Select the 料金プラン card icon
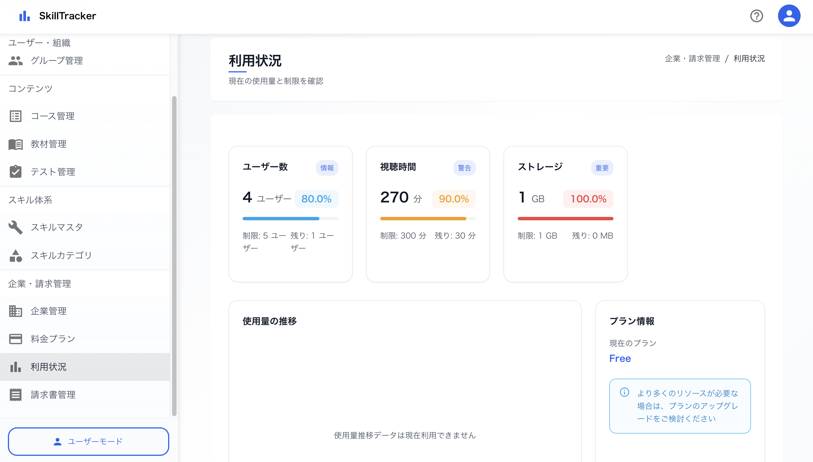Viewport: 813px width, 462px height. click(15, 339)
